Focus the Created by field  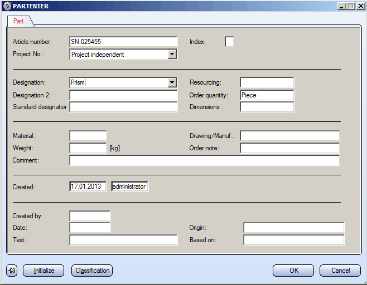[90, 216]
